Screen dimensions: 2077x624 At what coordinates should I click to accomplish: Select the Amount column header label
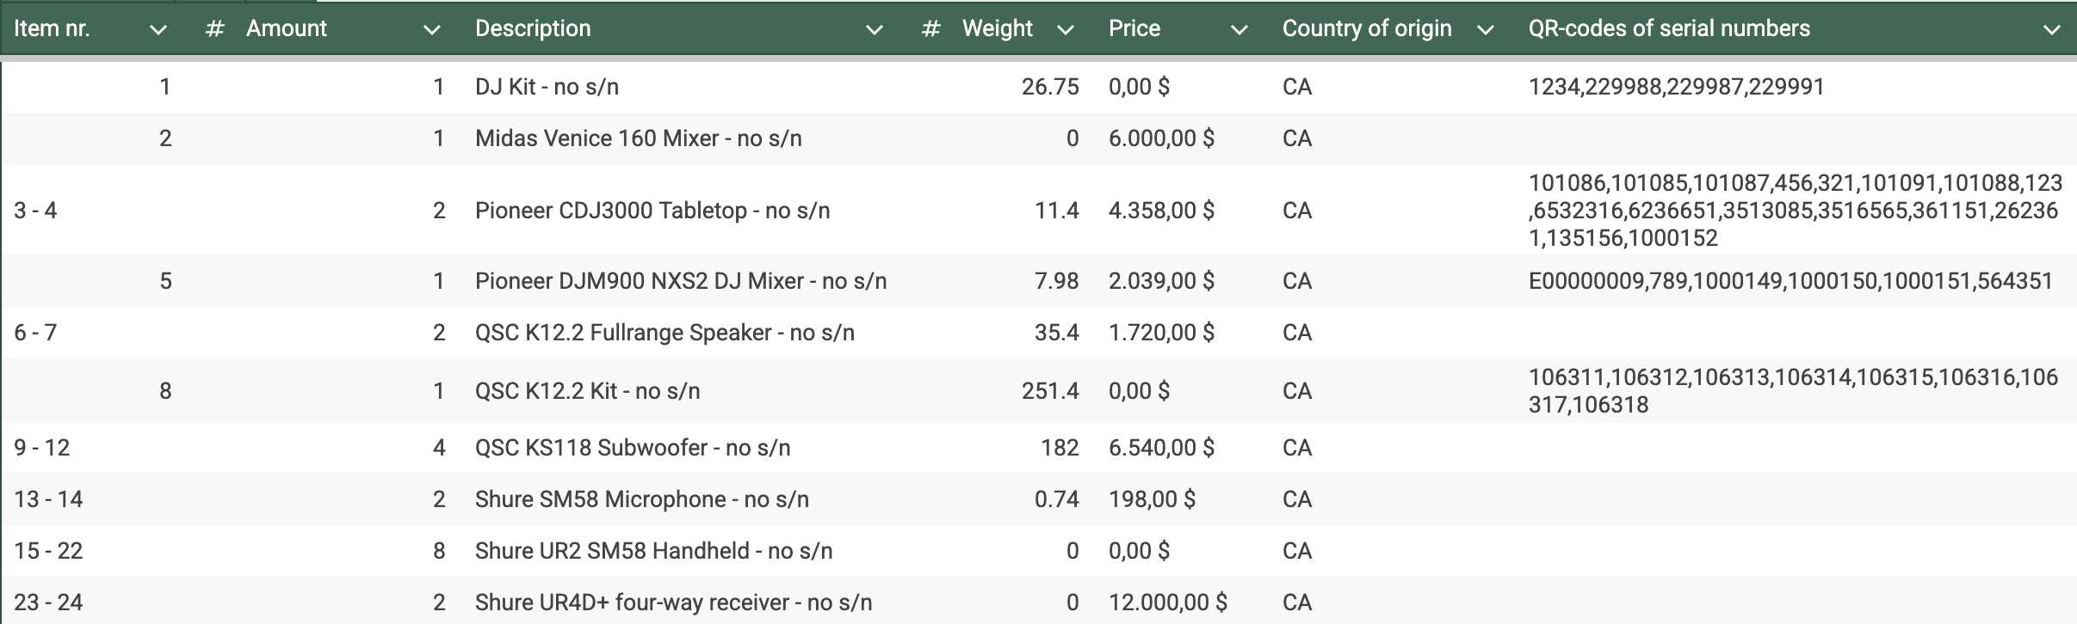point(287,28)
